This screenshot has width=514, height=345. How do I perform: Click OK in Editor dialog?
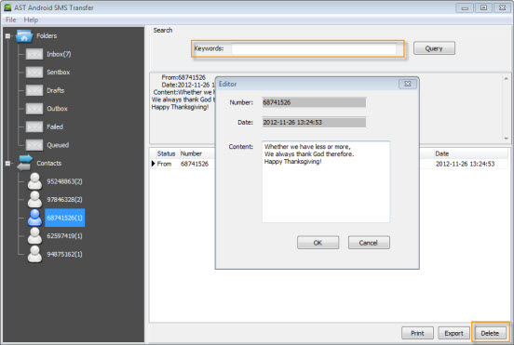pos(318,243)
